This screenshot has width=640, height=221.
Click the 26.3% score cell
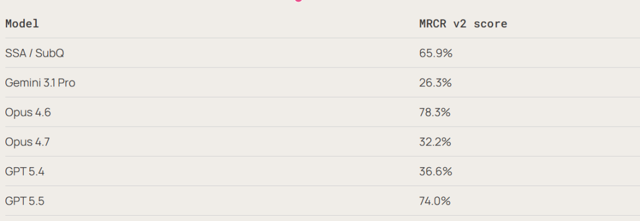[x=435, y=83]
